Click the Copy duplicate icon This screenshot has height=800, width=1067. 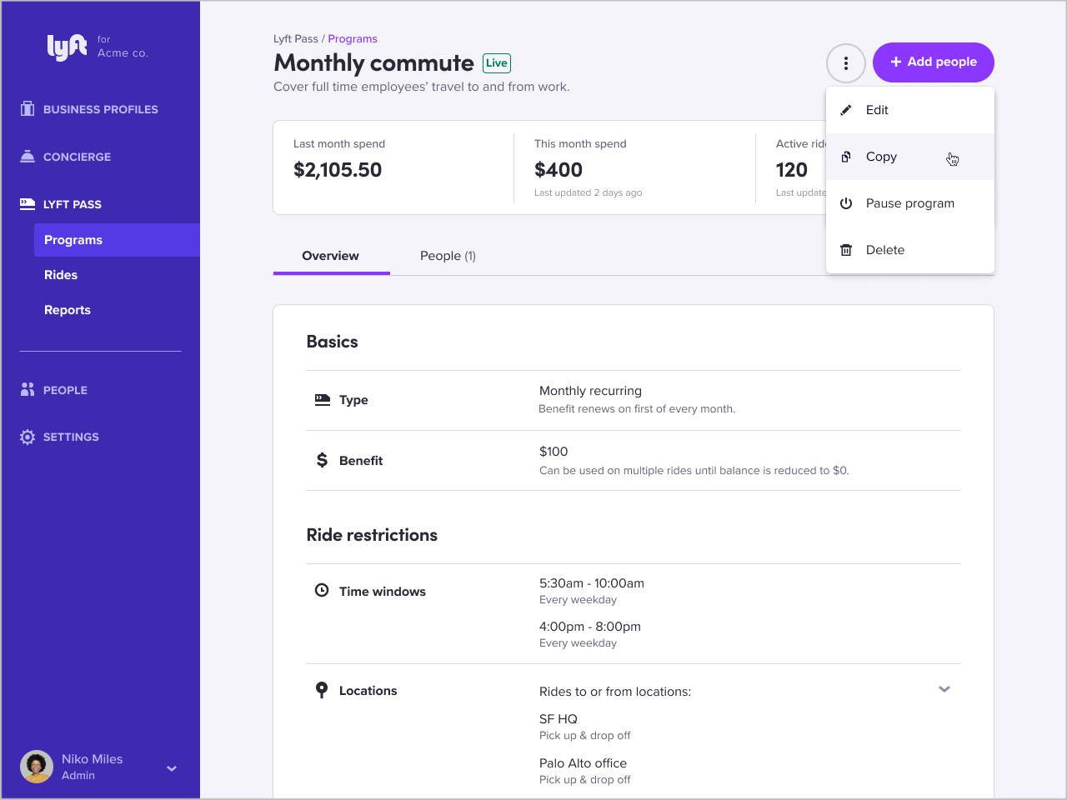tap(846, 157)
